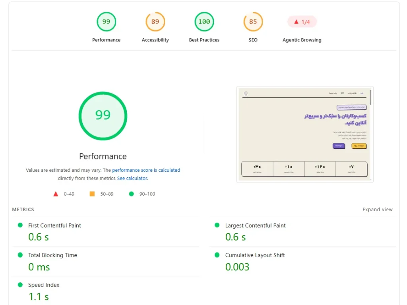Click the '50–89' legend range text
Screen dimensions: 407x305
107,194
